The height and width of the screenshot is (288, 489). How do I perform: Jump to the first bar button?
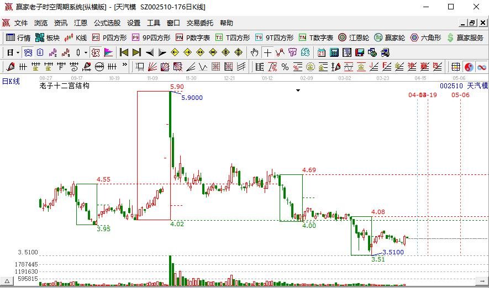coord(124,52)
